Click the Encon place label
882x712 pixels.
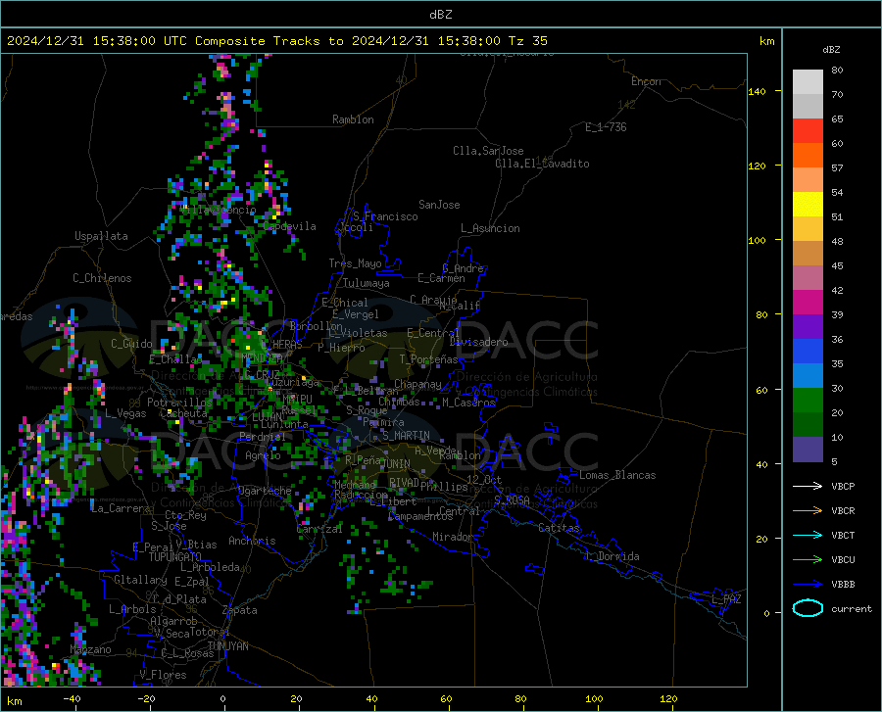(646, 81)
